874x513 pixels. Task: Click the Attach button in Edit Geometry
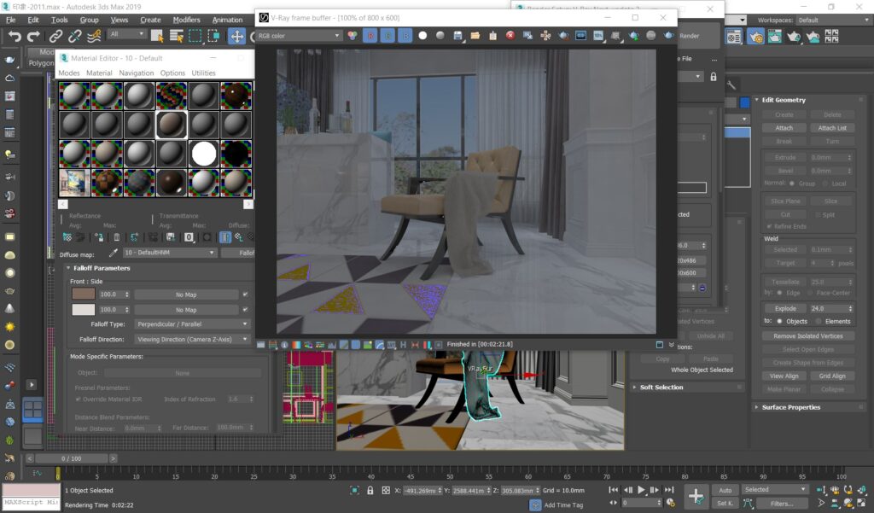tap(784, 128)
